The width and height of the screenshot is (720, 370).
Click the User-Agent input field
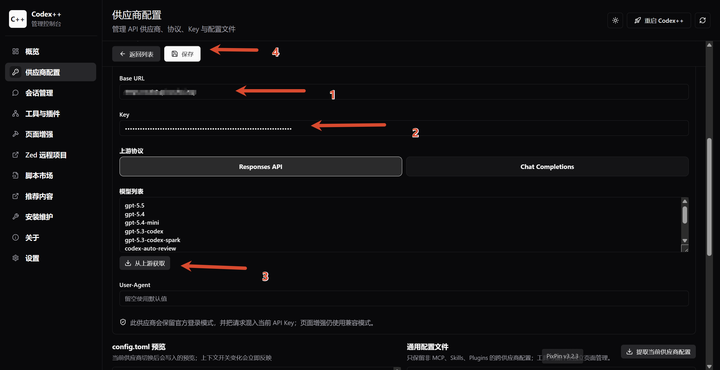pos(404,299)
